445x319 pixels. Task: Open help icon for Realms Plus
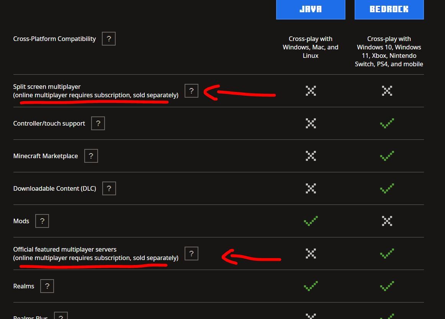point(61,316)
